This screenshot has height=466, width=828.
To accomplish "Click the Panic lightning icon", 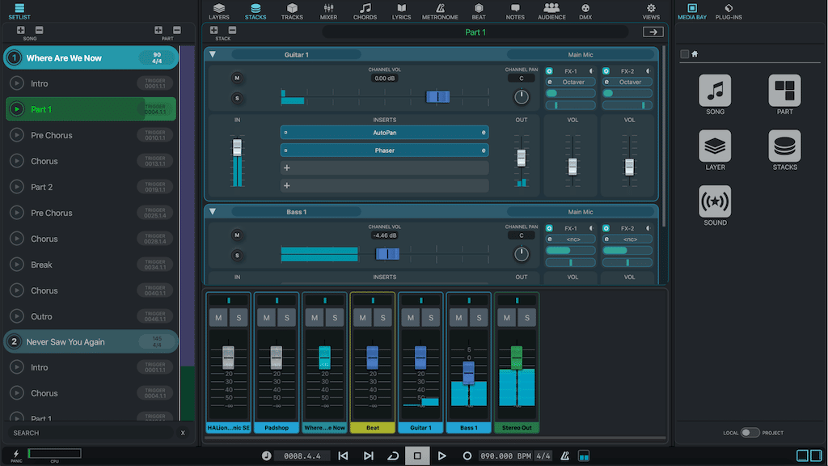I will coord(15,454).
